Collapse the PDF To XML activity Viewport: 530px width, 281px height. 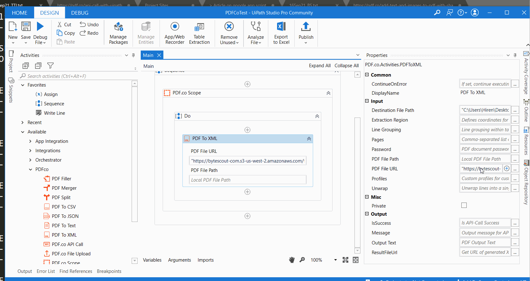pos(309,139)
